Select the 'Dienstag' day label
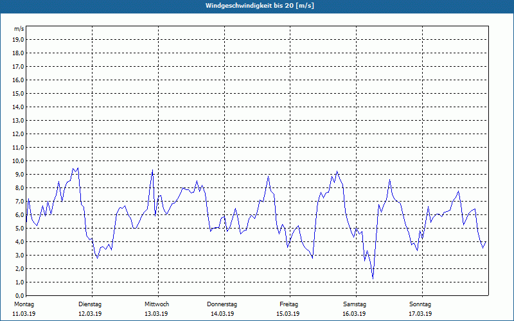The height and width of the screenshot is (321, 514). tap(90, 304)
